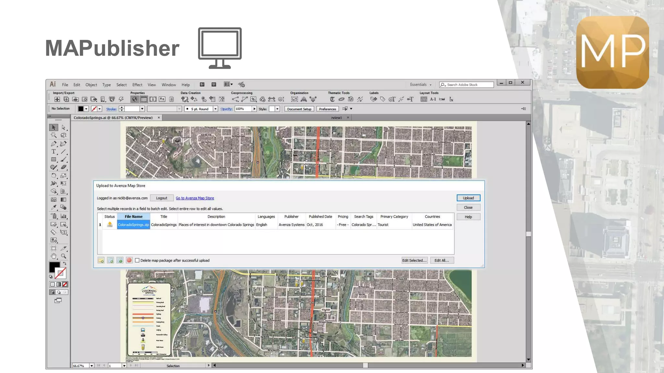Click the vertical scrollbar down arrow
The width and height of the screenshot is (664, 373).
528,359
